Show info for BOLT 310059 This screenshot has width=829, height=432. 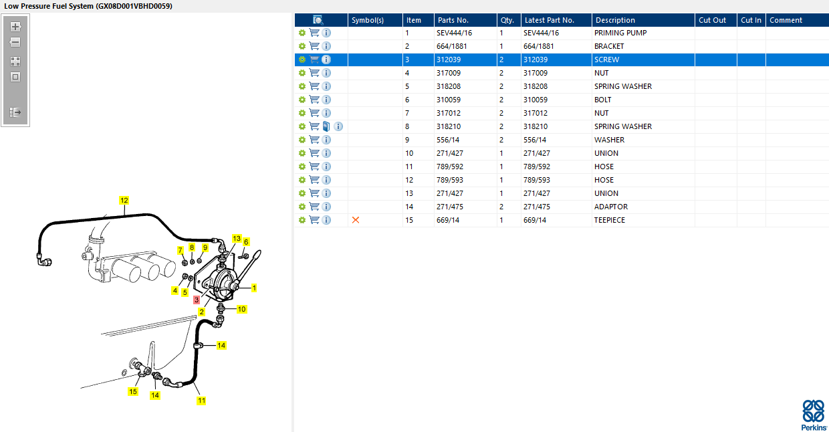pyautogui.click(x=326, y=100)
